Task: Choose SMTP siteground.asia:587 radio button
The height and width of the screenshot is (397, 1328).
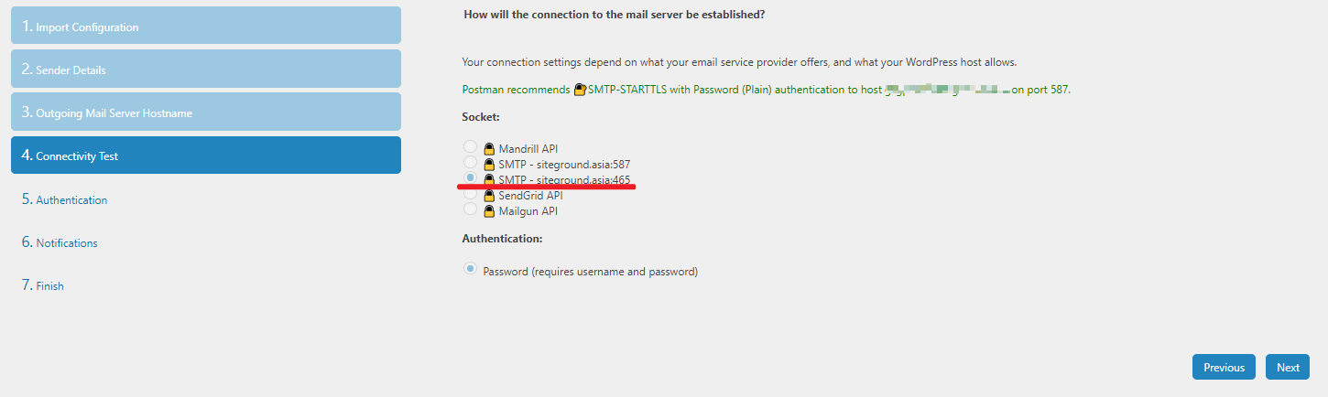Action: (470, 162)
